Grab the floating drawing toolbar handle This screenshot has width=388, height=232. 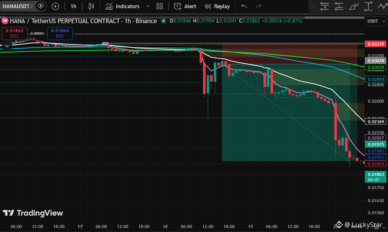313,6
